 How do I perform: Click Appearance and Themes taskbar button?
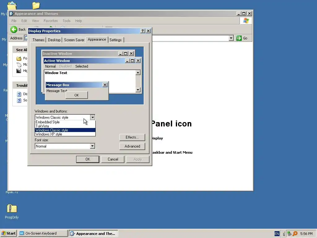[x=93, y=234]
